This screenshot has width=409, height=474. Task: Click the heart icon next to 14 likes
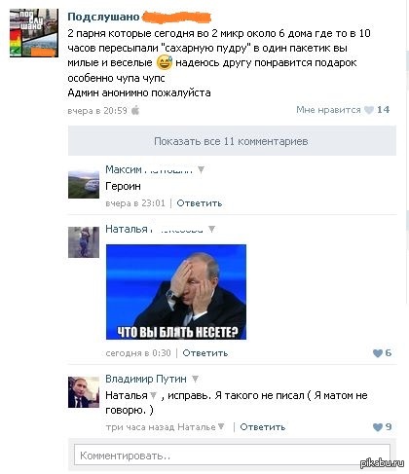click(x=369, y=110)
